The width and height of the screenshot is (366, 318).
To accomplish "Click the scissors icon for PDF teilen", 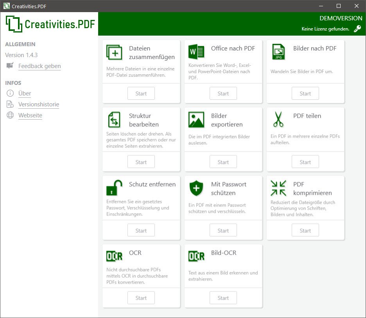I will [278, 120].
